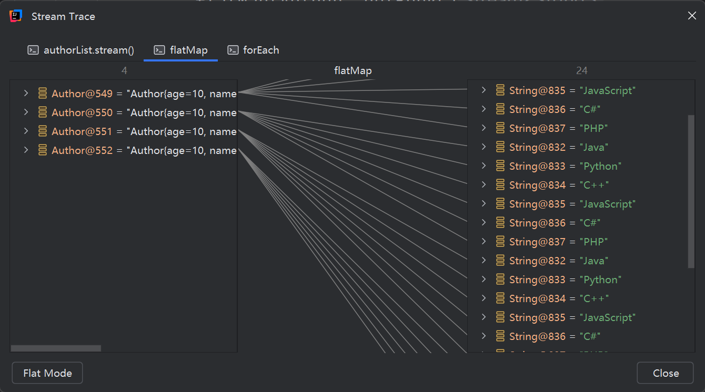Click object icon of topmost String@837 row
Image resolution: width=705 pixels, height=392 pixels.
(500, 128)
